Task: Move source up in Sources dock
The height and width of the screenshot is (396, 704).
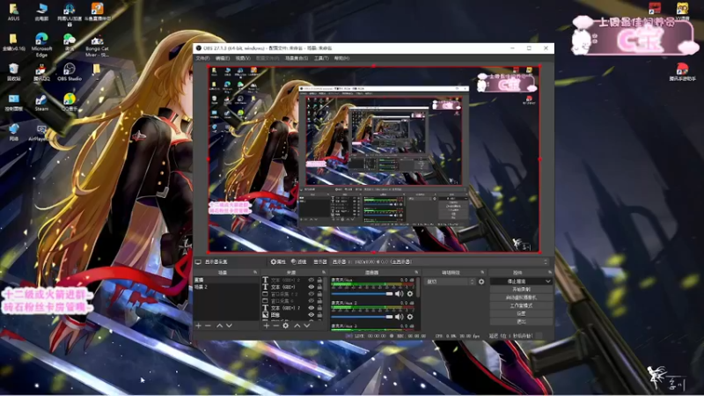Action: click(297, 326)
